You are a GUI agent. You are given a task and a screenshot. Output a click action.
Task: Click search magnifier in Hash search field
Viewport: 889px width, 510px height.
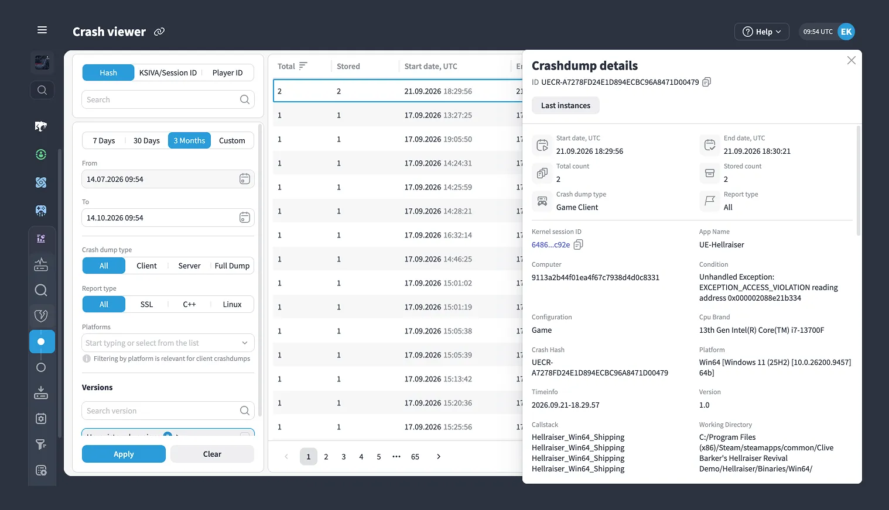(x=245, y=99)
